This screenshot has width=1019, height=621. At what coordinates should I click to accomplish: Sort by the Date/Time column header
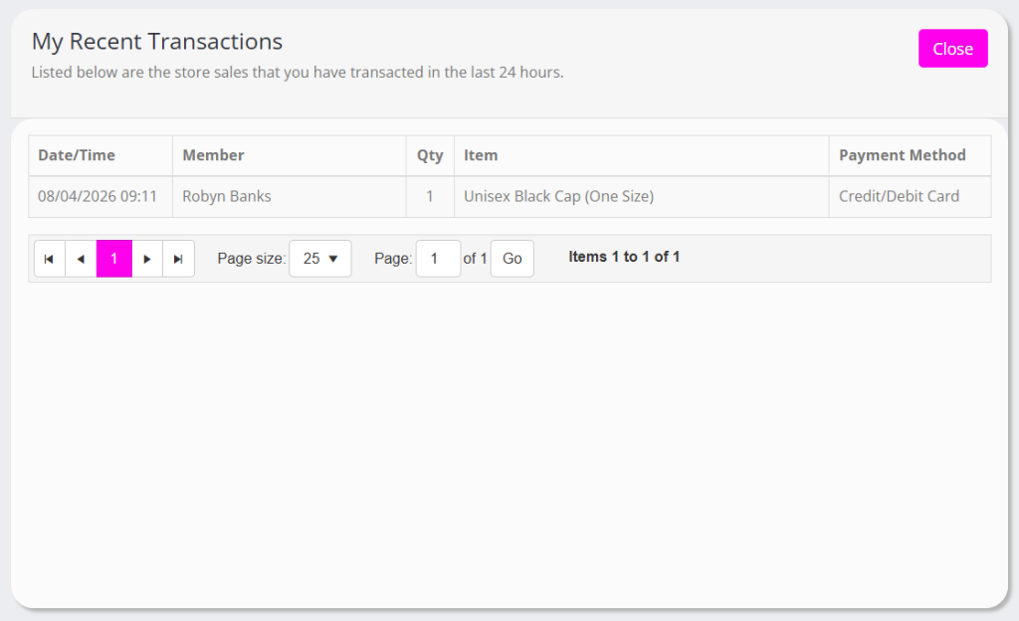tap(77, 155)
